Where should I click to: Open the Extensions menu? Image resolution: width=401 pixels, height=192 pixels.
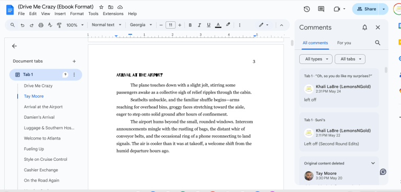(113, 14)
